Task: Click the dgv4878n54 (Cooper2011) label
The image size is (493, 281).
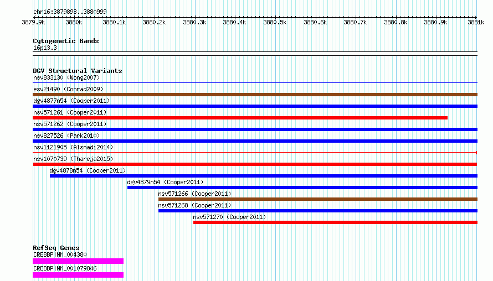Action: tap(88, 170)
